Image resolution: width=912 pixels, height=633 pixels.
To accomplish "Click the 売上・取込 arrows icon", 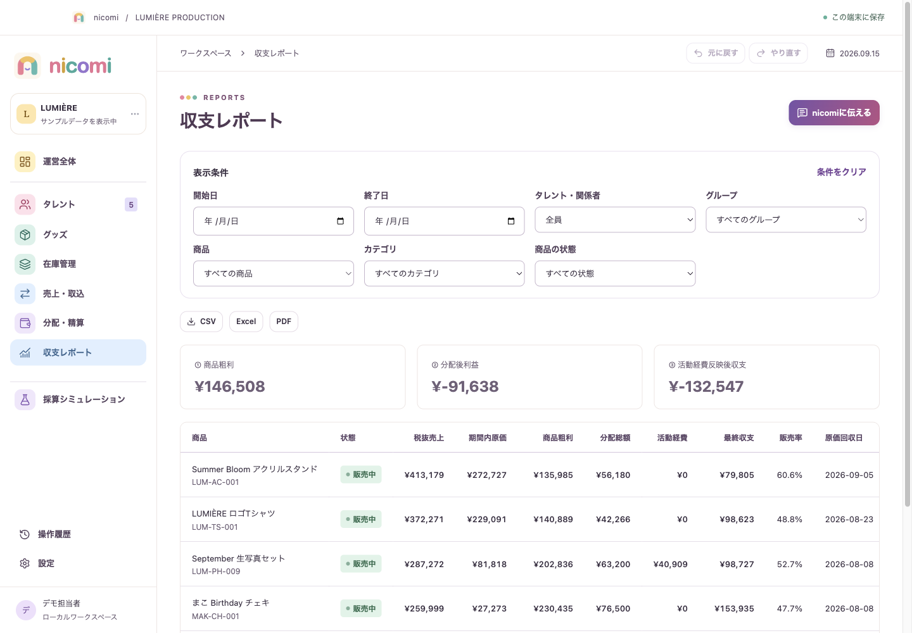I will coord(25,294).
